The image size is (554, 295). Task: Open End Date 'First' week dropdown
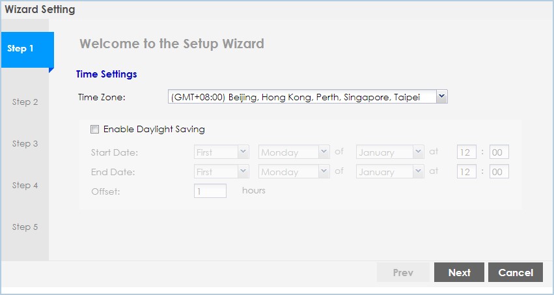[x=221, y=172]
